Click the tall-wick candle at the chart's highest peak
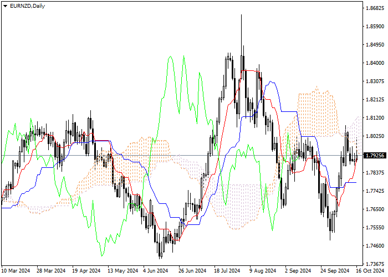This screenshot has height=277, width=388. [x=241, y=47]
